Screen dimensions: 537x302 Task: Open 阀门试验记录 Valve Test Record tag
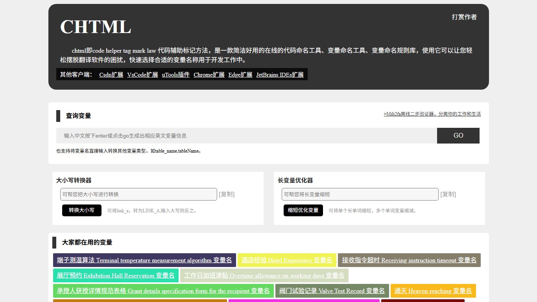(x=332, y=291)
